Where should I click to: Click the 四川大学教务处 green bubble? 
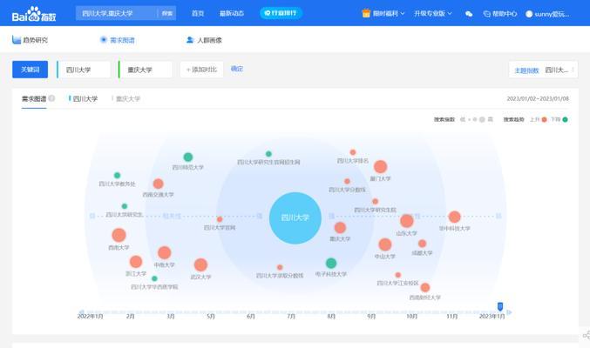(117, 175)
